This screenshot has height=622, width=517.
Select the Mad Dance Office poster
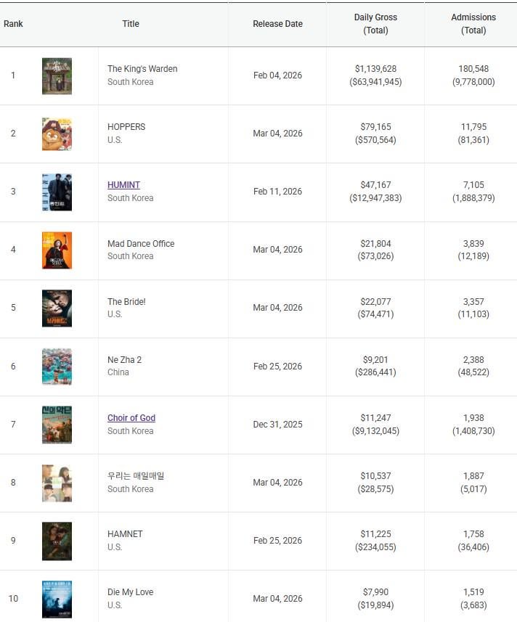57,250
